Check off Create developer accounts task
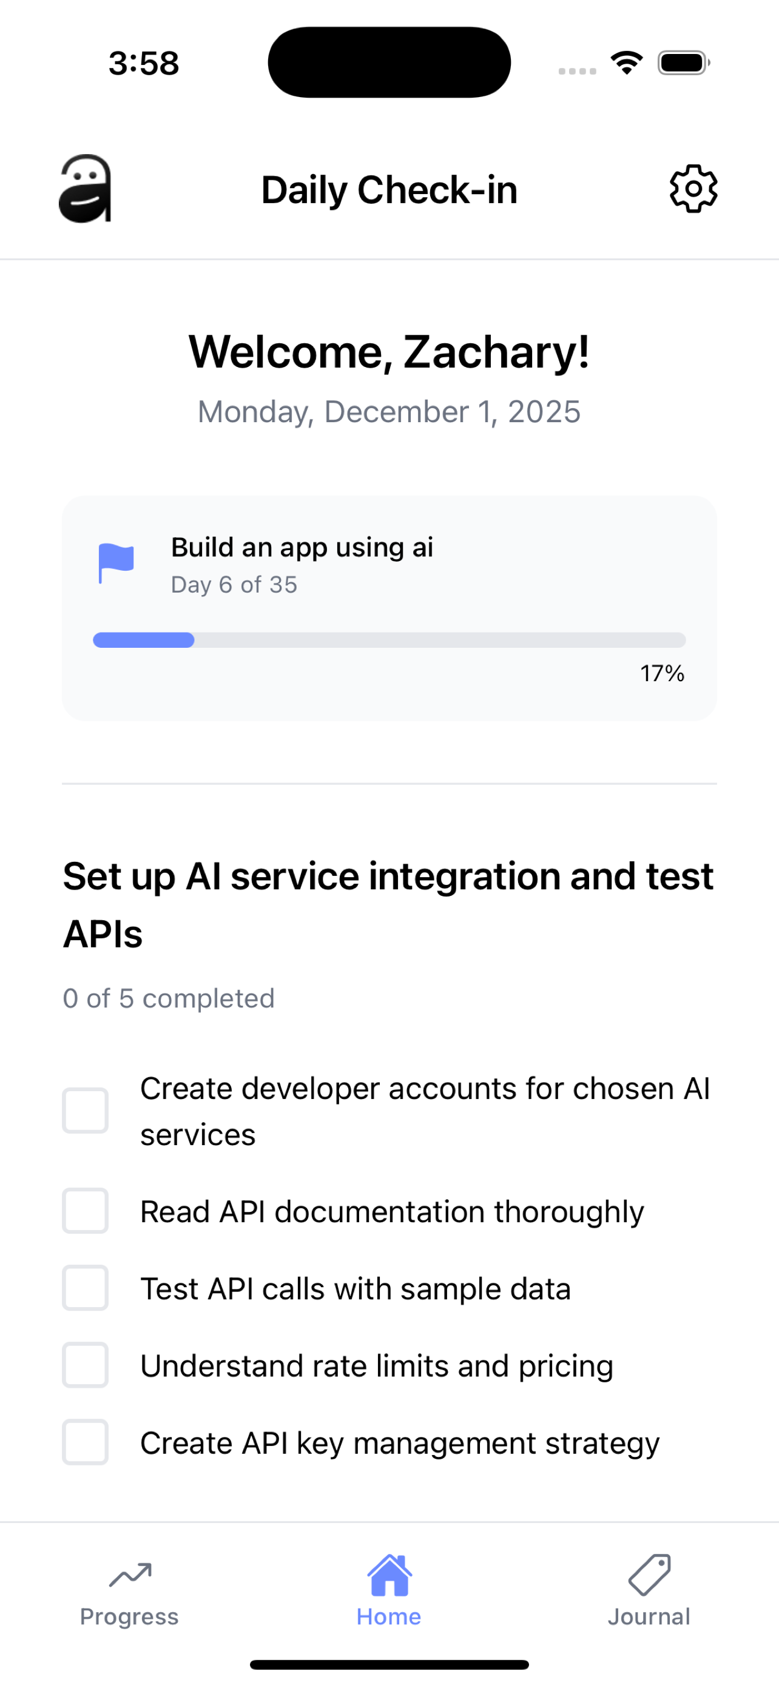Image resolution: width=779 pixels, height=1685 pixels. [85, 1111]
